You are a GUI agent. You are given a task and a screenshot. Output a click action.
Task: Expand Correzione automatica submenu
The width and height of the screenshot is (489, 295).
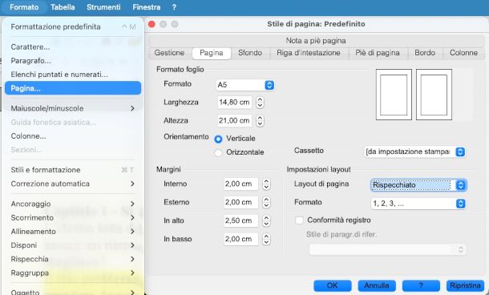click(73, 184)
